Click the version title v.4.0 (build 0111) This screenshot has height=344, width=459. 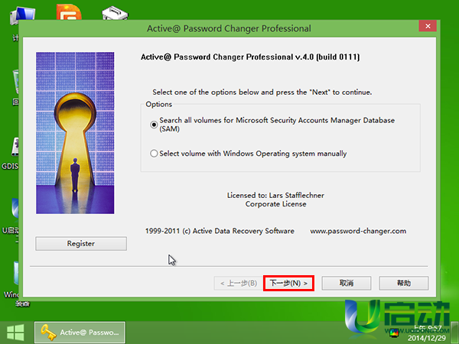[x=250, y=57]
